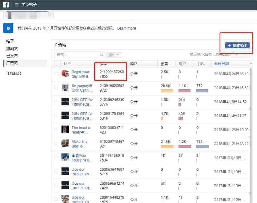Open 工作机会 section
257x203 pixels.
[x=14, y=73]
